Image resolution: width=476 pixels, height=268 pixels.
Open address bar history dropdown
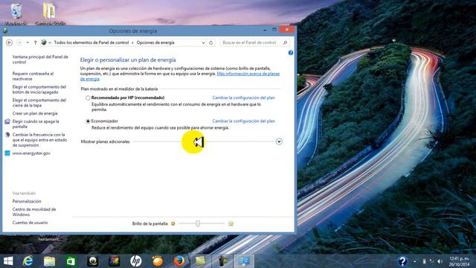203,43
